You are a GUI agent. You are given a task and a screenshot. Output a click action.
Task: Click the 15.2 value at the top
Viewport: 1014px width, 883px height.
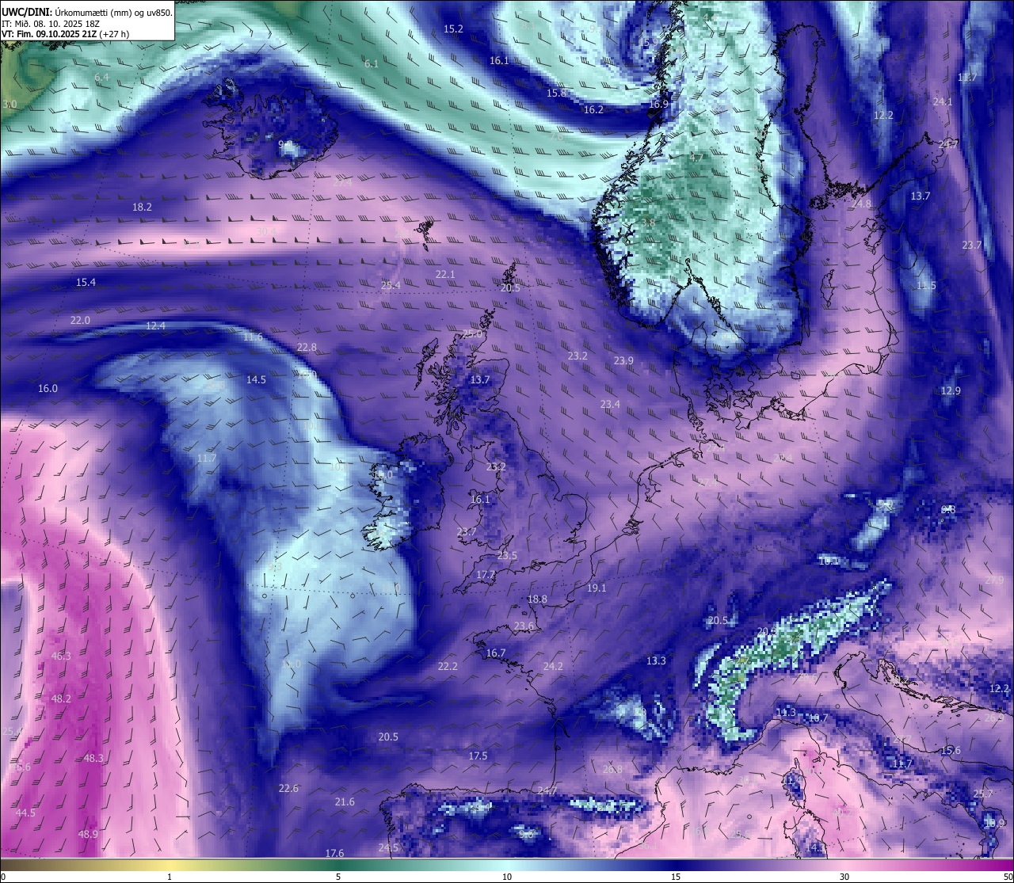453,29
